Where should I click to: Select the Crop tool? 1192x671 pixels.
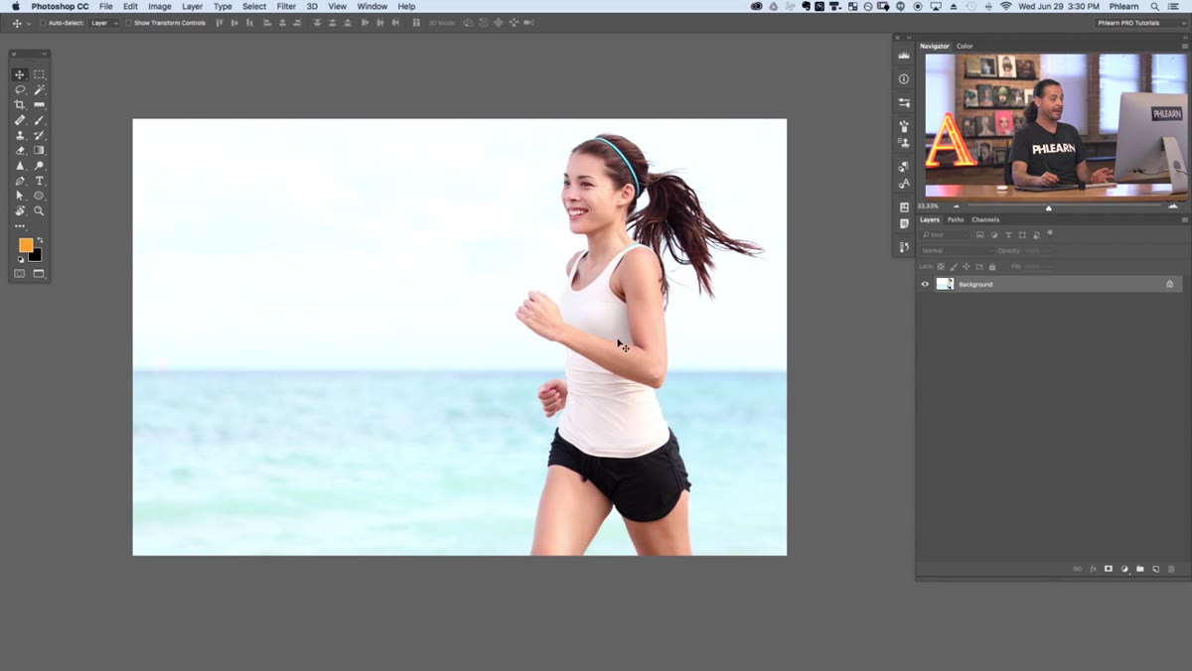pyautogui.click(x=19, y=104)
